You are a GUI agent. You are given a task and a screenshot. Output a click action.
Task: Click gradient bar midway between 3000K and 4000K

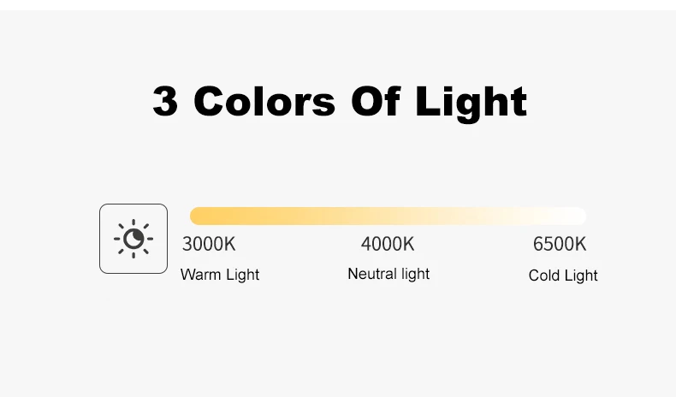coord(298,216)
